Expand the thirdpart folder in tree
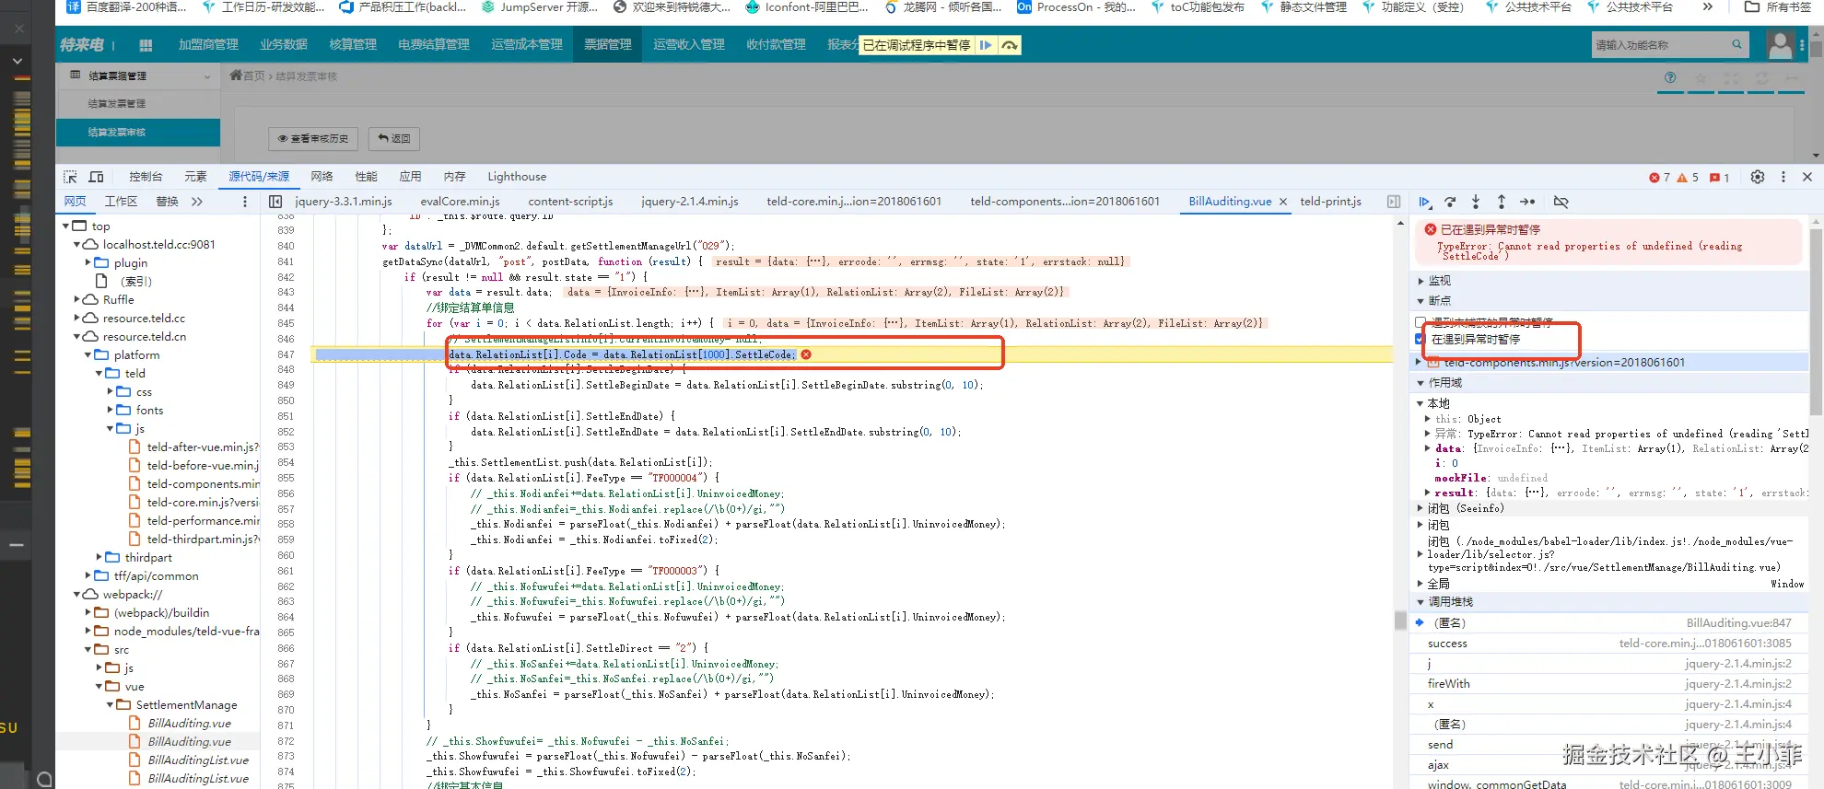Viewport: 1824px width, 789px height. (99, 558)
